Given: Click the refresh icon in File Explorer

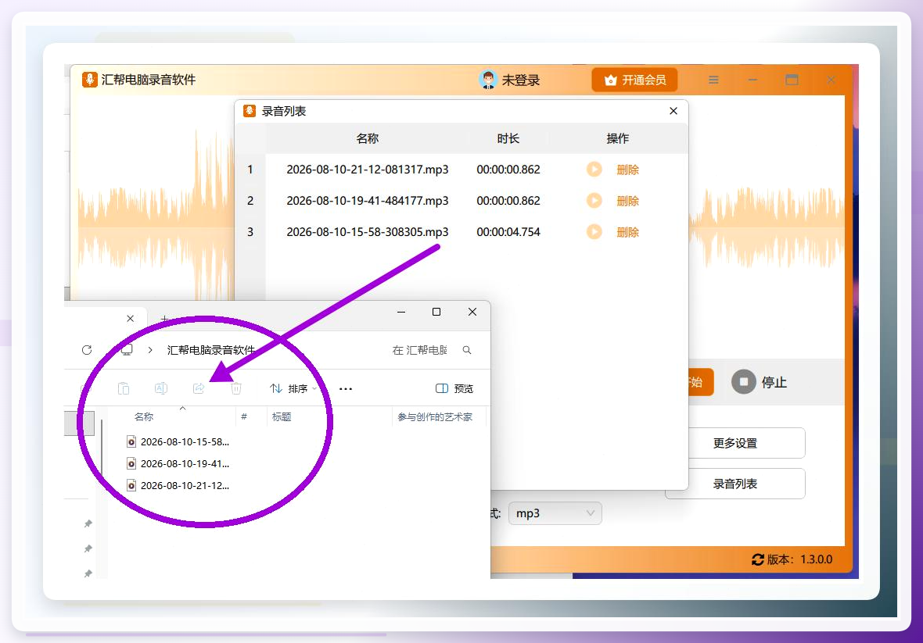Looking at the screenshot, I should click(87, 350).
